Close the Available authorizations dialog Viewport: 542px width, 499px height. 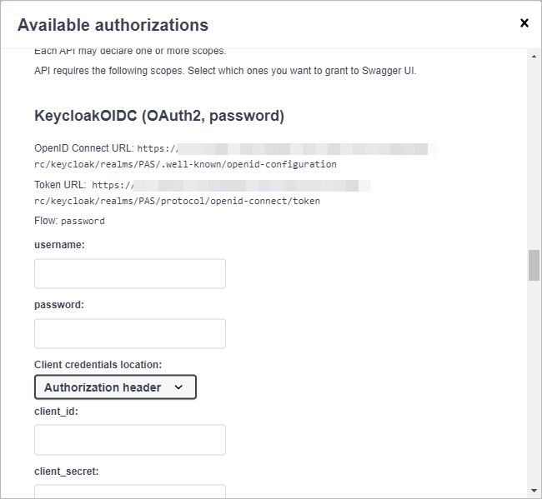(524, 23)
